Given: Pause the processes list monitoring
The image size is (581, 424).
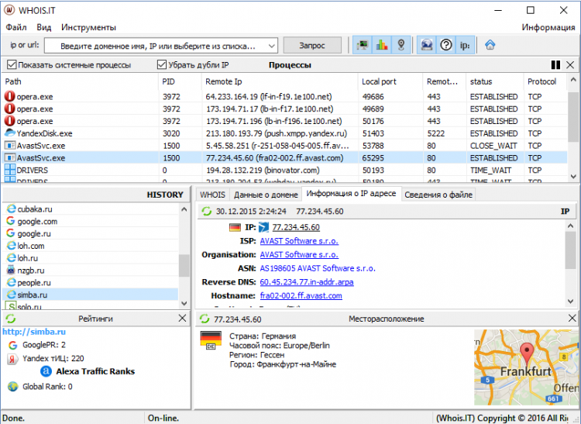Looking at the screenshot, I should click(x=555, y=65).
